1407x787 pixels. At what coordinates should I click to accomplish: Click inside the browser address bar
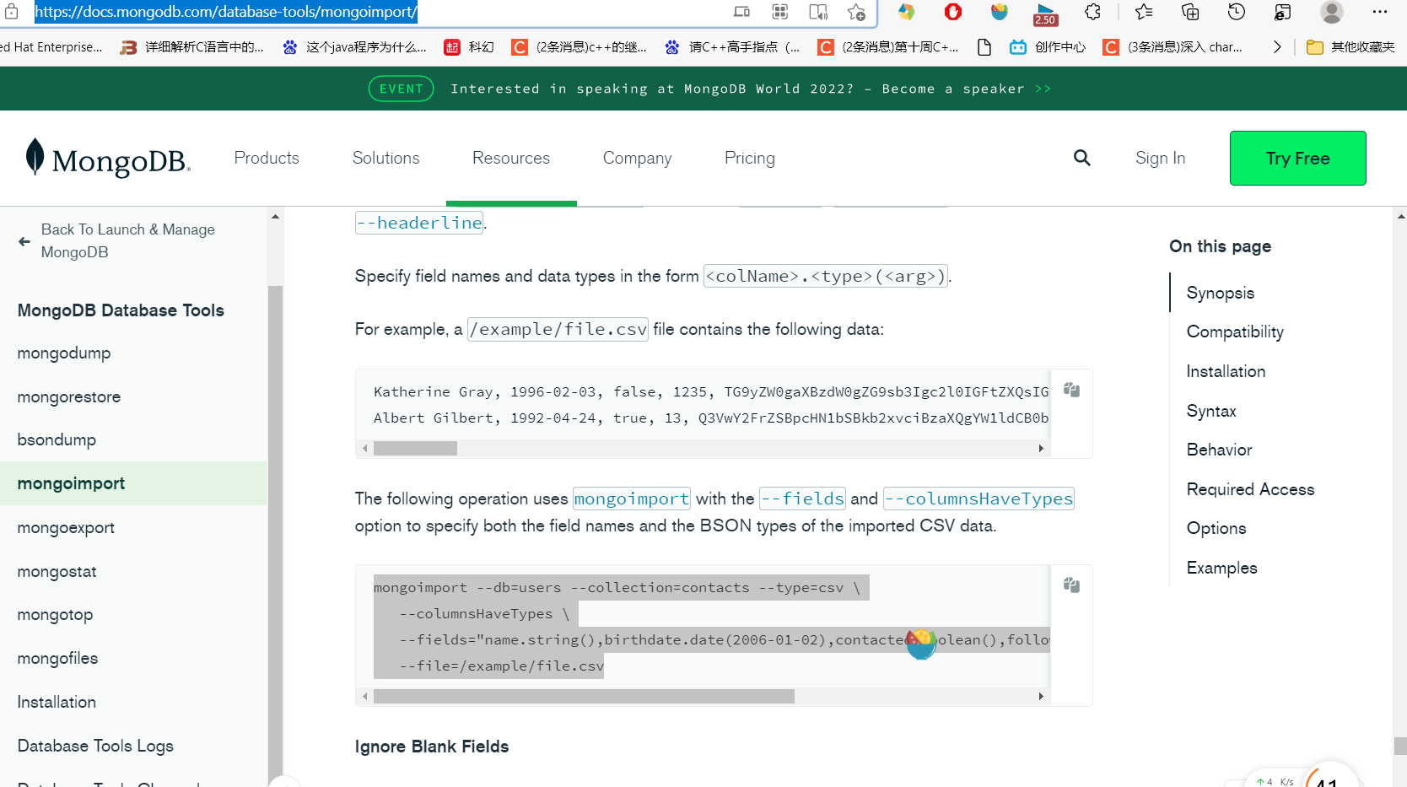point(337,13)
